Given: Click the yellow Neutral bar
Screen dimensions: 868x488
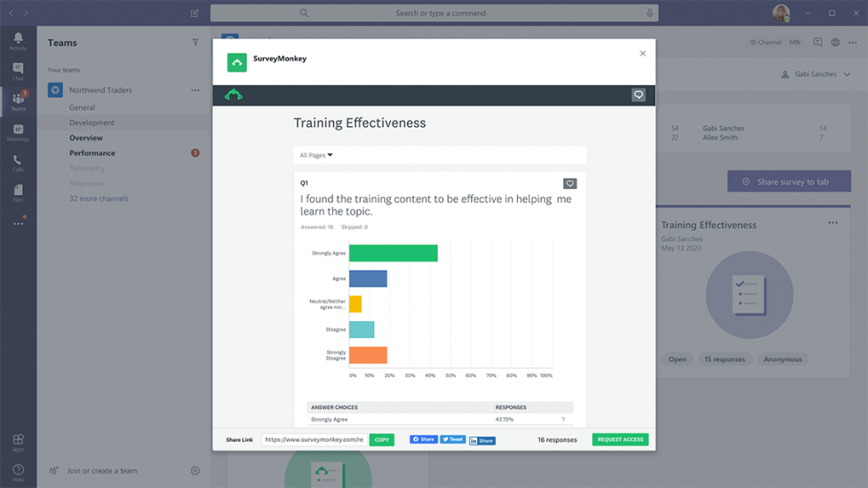Looking at the screenshot, I should click(355, 304).
